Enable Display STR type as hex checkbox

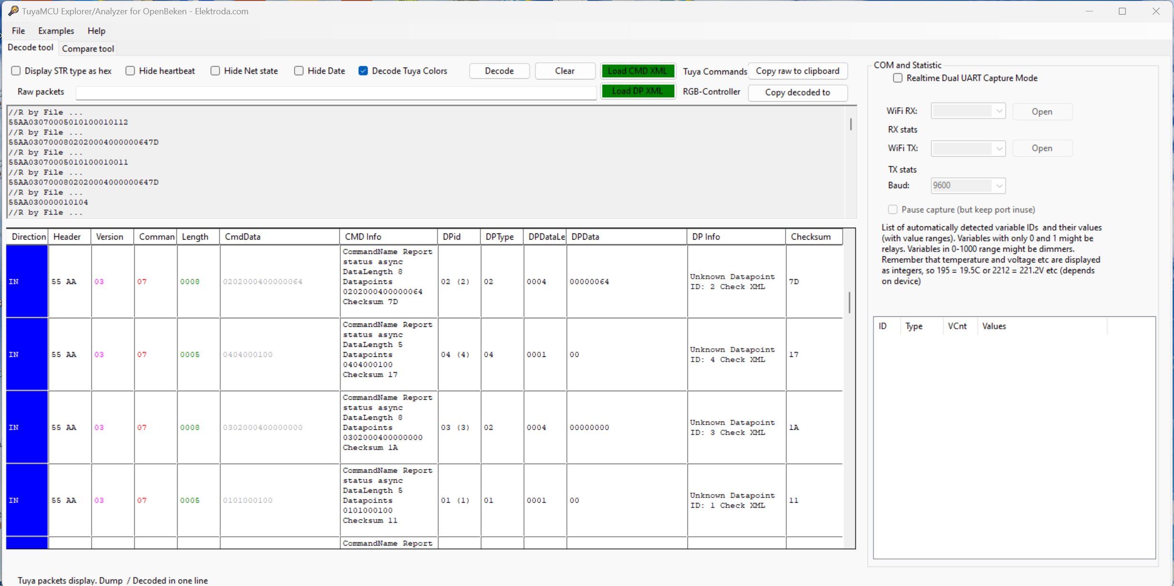(16, 71)
